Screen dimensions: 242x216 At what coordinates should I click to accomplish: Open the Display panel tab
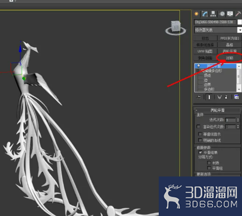pos(230,14)
